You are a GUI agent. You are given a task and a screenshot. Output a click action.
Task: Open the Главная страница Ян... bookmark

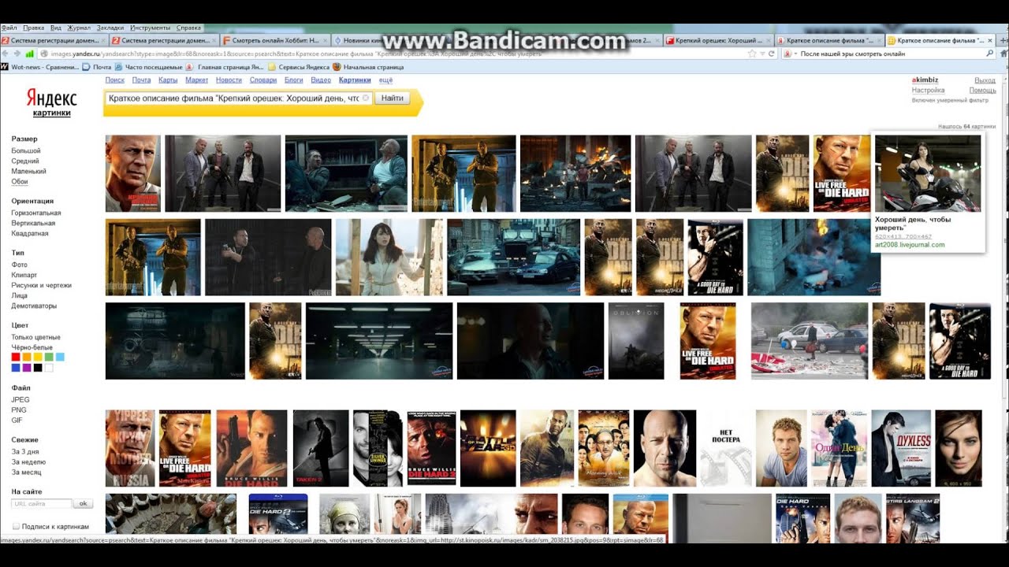[x=225, y=67]
